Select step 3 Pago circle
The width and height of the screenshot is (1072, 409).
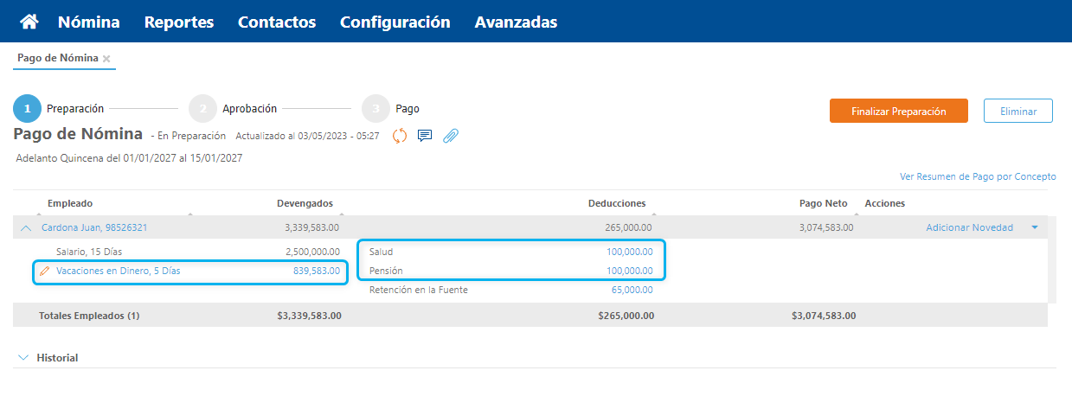pos(376,109)
